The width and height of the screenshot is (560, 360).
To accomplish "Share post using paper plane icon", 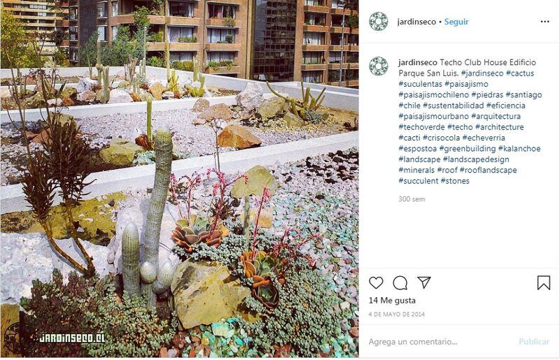I will click(x=424, y=282).
